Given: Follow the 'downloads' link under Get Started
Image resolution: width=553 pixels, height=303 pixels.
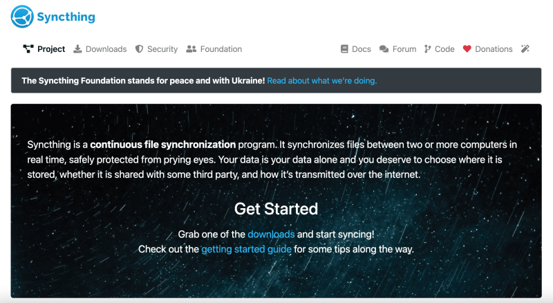Looking at the screenshot, I should coord(271,234).
